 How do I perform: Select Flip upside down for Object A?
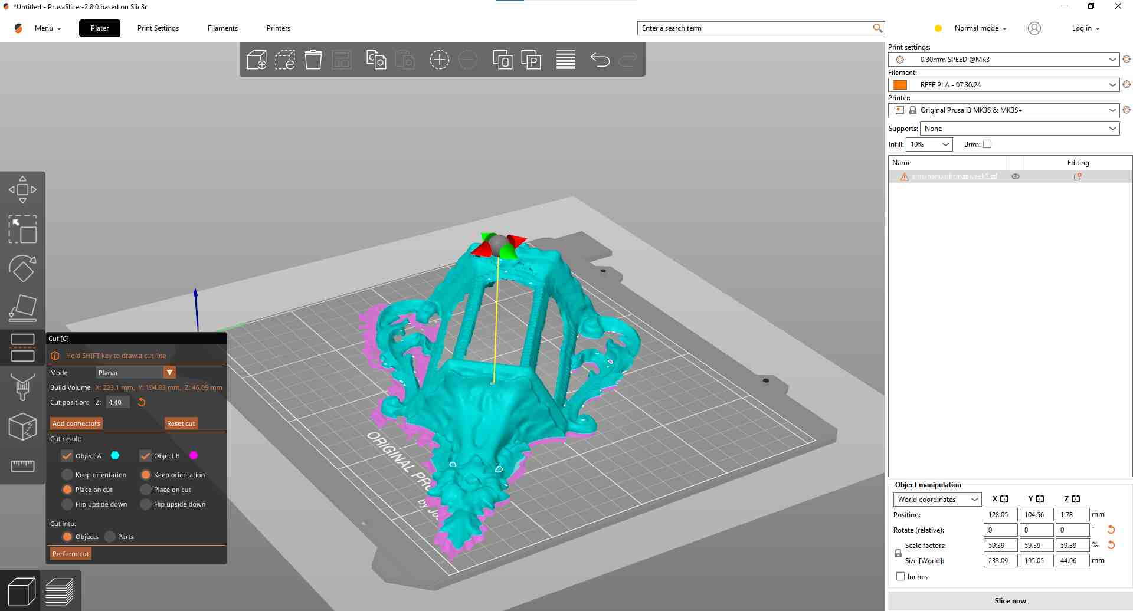click(67, 504)
